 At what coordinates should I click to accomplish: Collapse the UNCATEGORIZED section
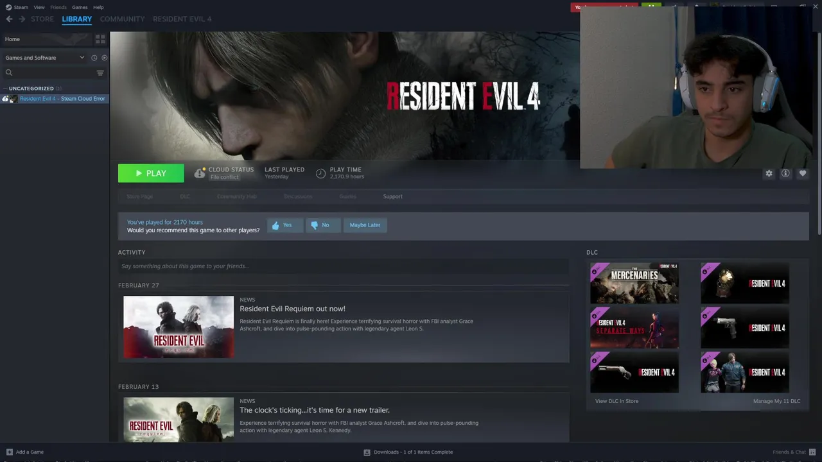pyautogui.click(x=31, y=89)
